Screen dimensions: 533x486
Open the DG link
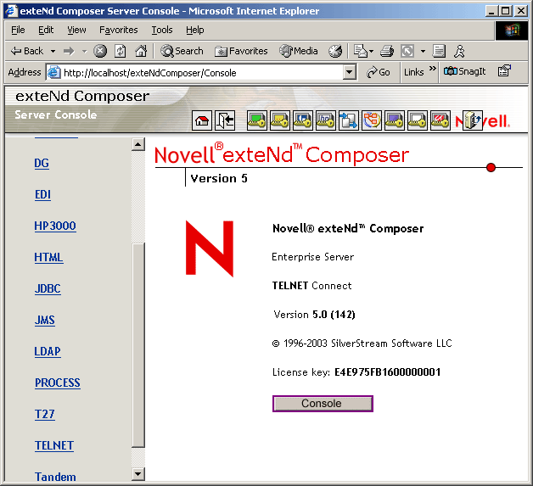(x=42, y=164)
